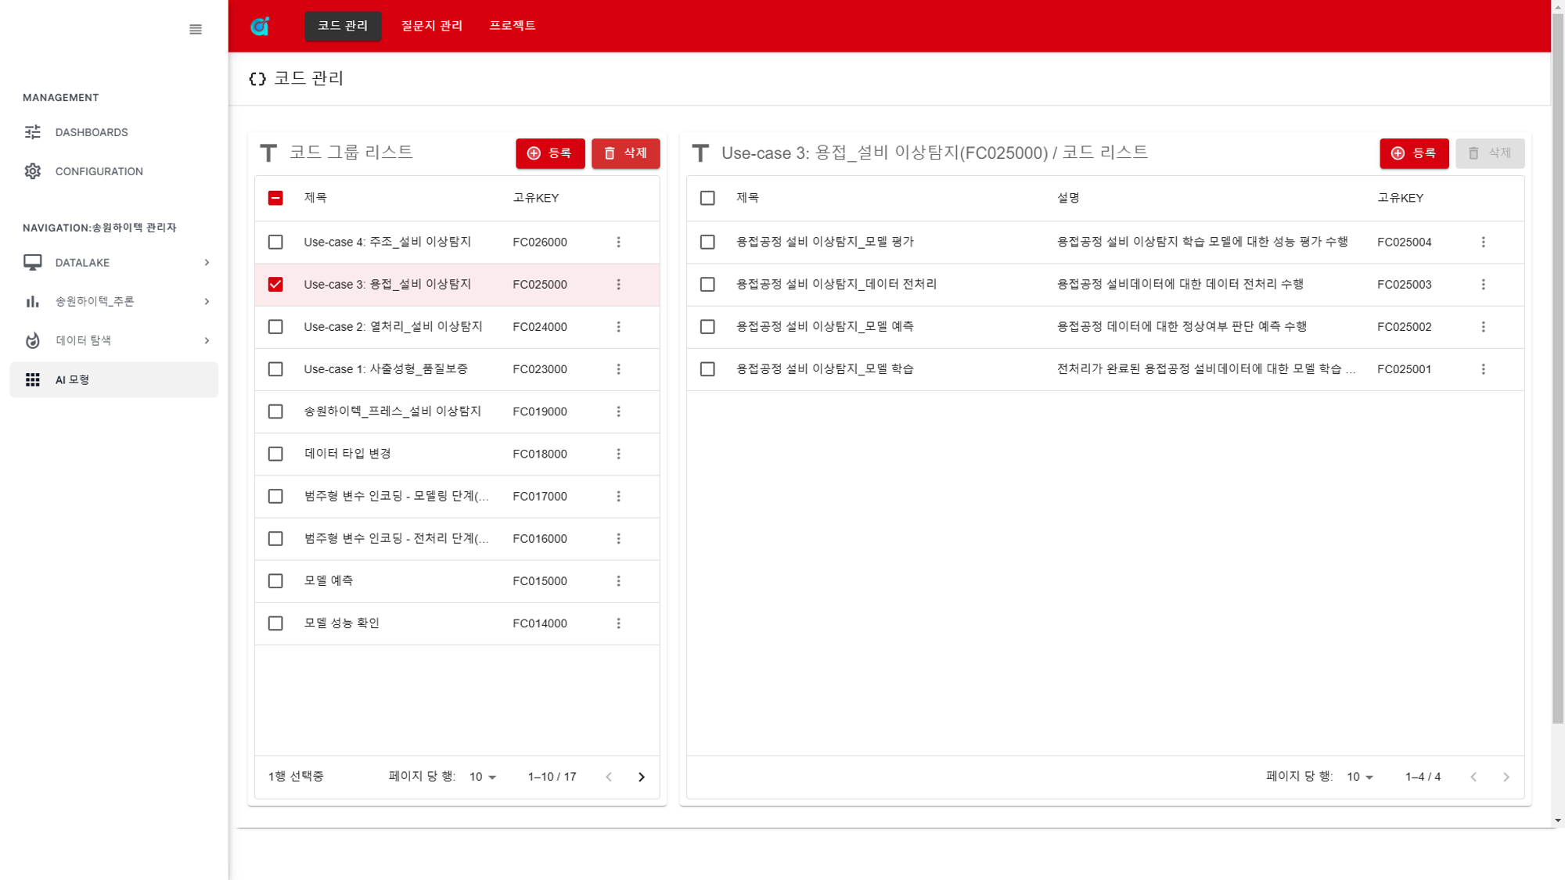The width and height of the screenshot is (1565, 880).
Task: Check Use-case 2: 열처리_설비 이상탐지 checkbox
Action: pyautogui.click(x=275, y=327)
